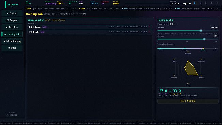
Task: Open the Deep Azure Intelligence intel ticker
Action: 147,9
